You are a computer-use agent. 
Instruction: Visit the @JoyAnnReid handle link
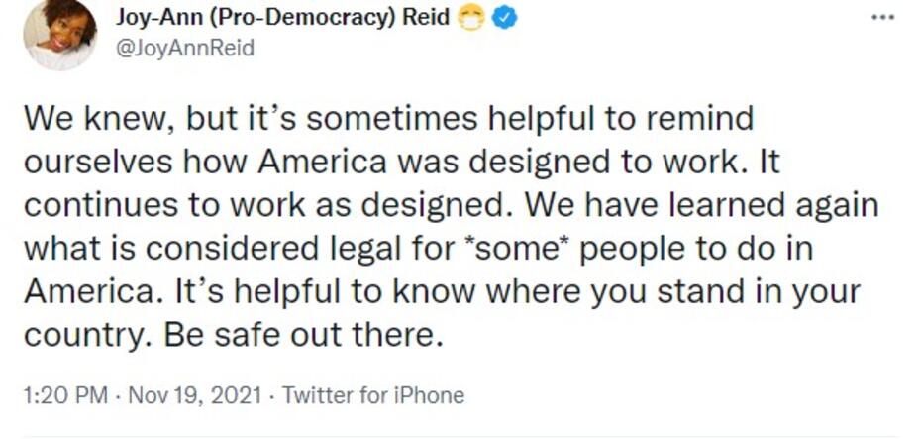(x=185, y=47)
